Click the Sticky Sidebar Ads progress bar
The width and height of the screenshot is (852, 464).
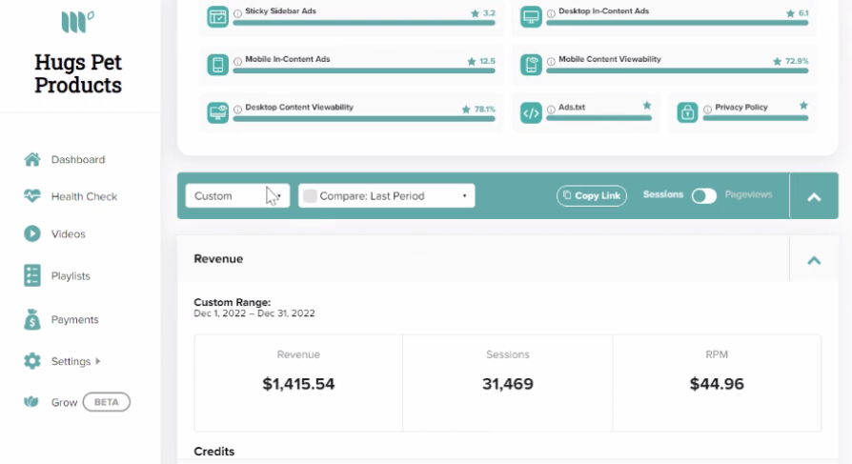pos(364,23)
